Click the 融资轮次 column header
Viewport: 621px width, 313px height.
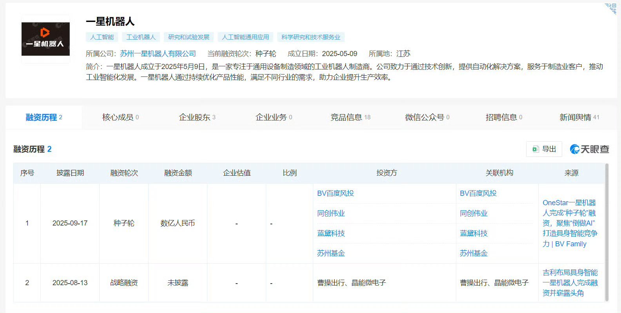point(124,173)
